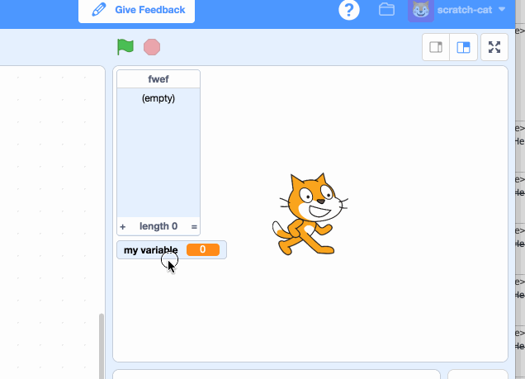The height and width of the screenshot is (379, 525).
Task: Select the fwef list title
Action: [x=158, y=79]
